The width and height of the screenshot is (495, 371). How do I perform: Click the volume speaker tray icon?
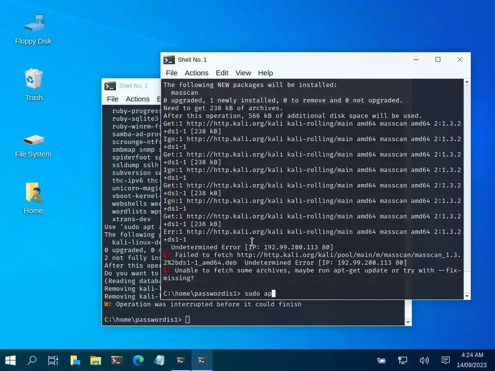(x=424, y=360)
